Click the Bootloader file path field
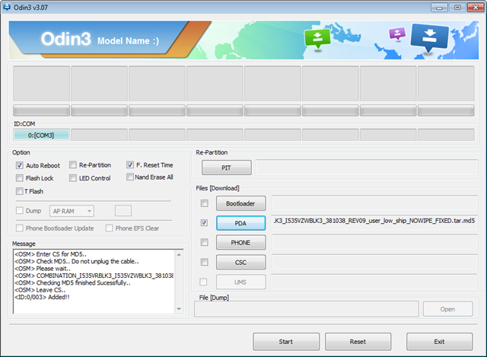487x357 pixels. tap(375, 203)
